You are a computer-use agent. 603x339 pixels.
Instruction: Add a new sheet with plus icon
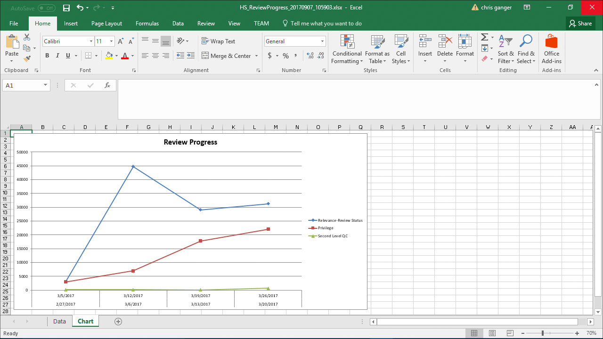118,322
